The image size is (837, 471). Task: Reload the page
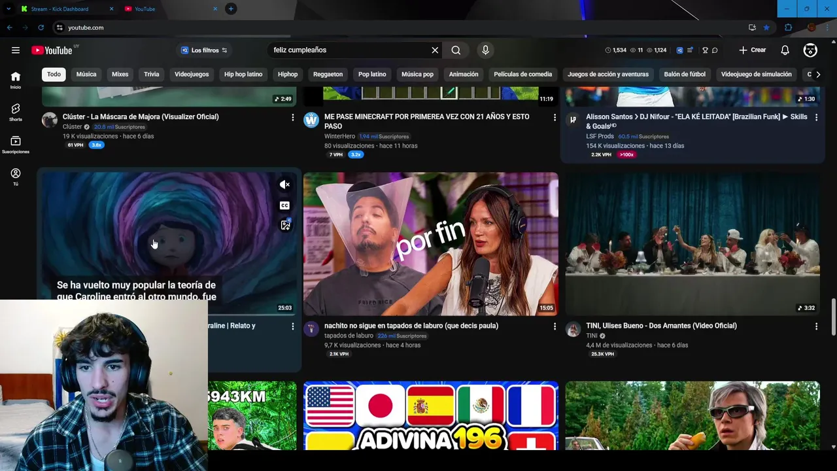[41, 27]
